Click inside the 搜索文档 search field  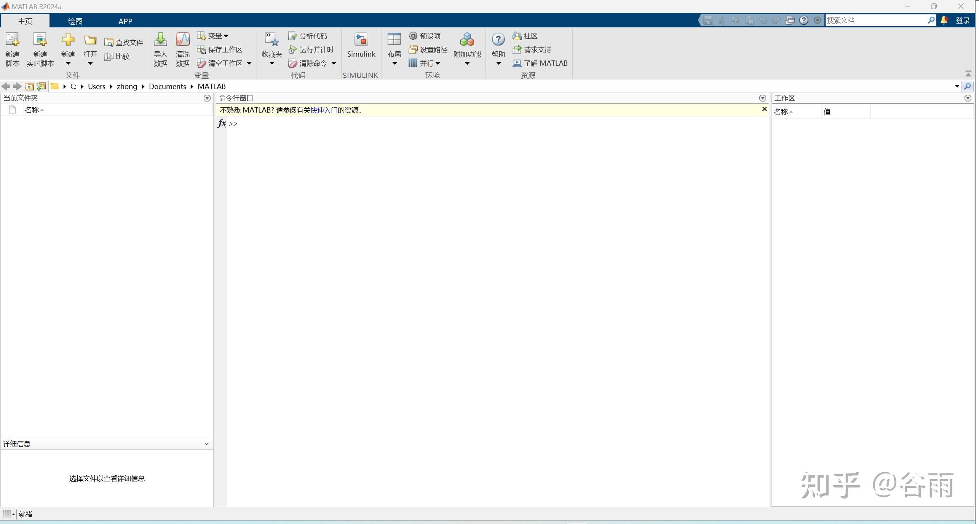876,20
